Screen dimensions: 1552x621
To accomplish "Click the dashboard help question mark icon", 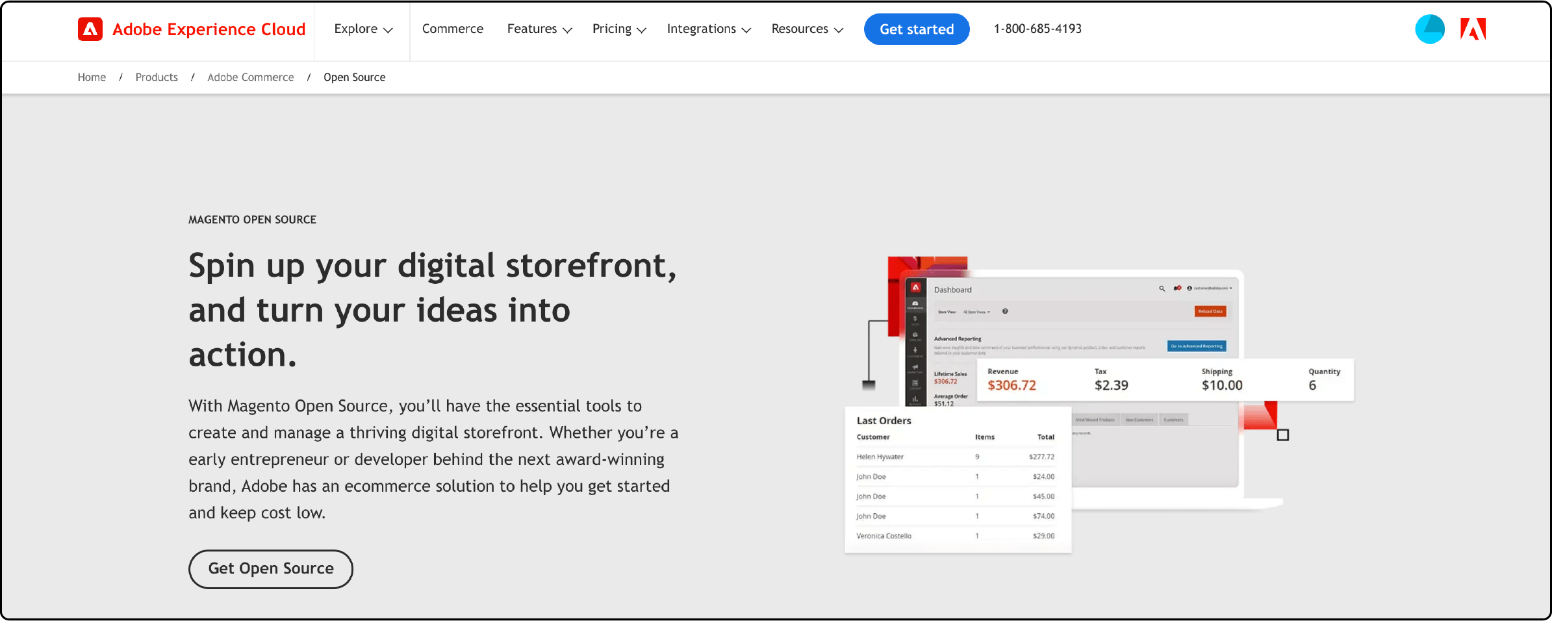I will tap(1005, 311).
